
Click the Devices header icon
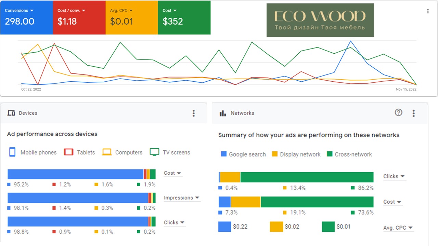11,113
